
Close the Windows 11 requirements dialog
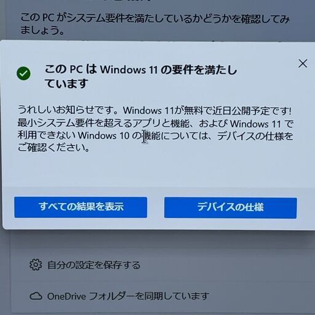click(x=303, y=63)
